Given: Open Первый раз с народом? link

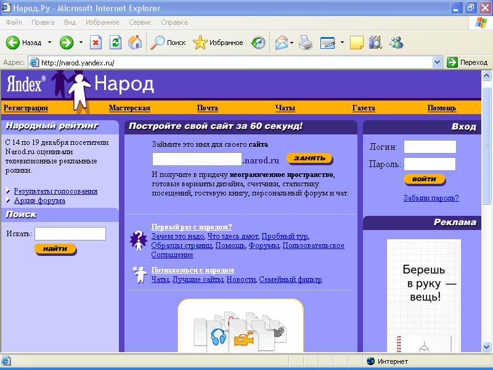Looking at the screenshot, I should coord(192,227).
